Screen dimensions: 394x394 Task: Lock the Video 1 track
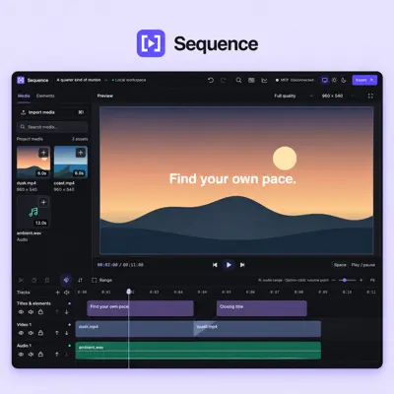tap(40, 333)
